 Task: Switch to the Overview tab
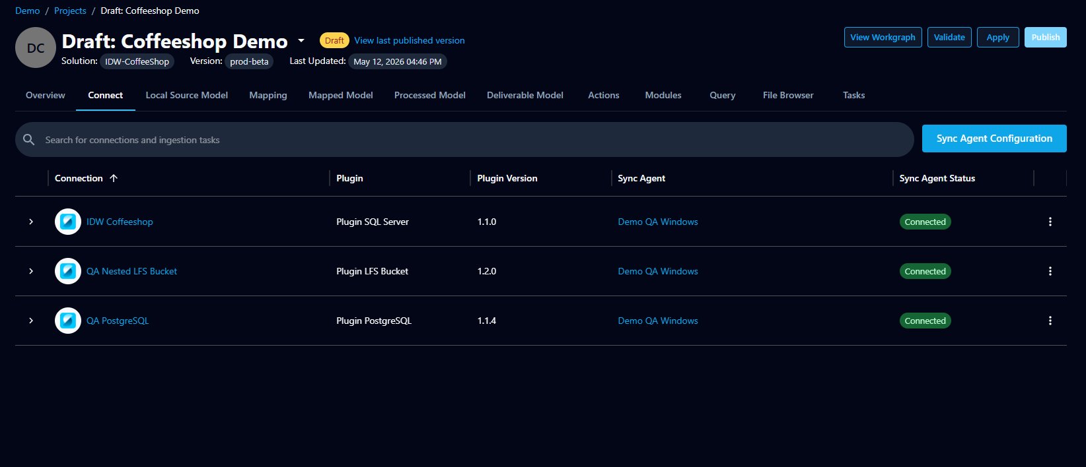coord(46,95)
